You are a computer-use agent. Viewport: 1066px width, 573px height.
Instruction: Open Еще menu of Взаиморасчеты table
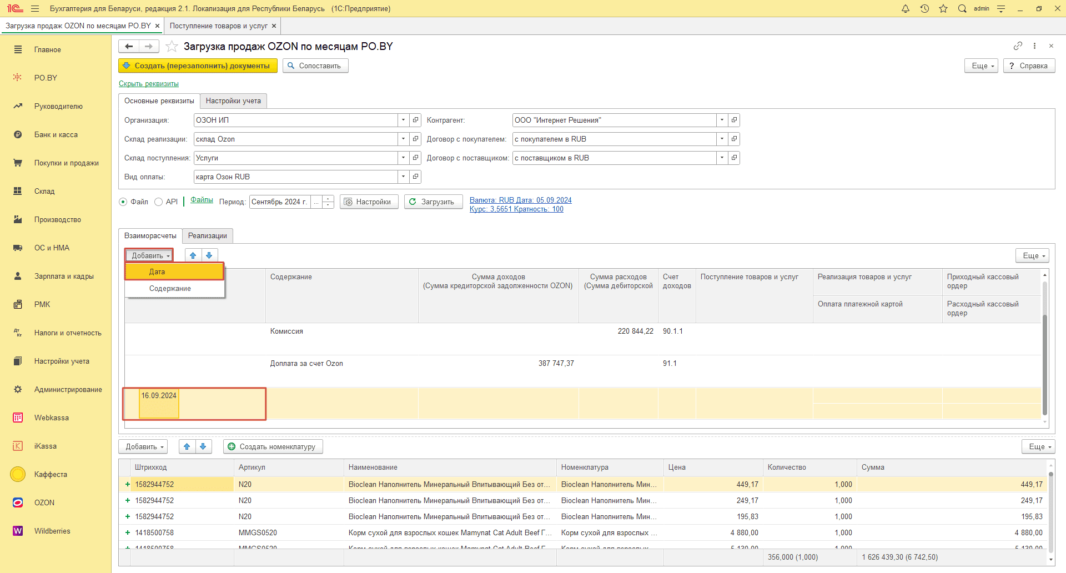(1032, 255)
